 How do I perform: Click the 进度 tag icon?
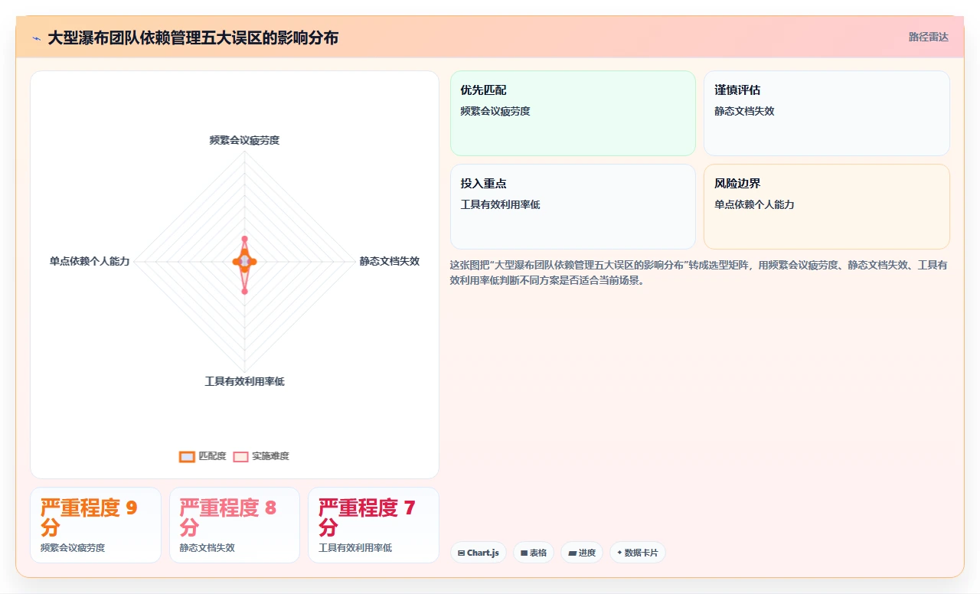[572, 553]
